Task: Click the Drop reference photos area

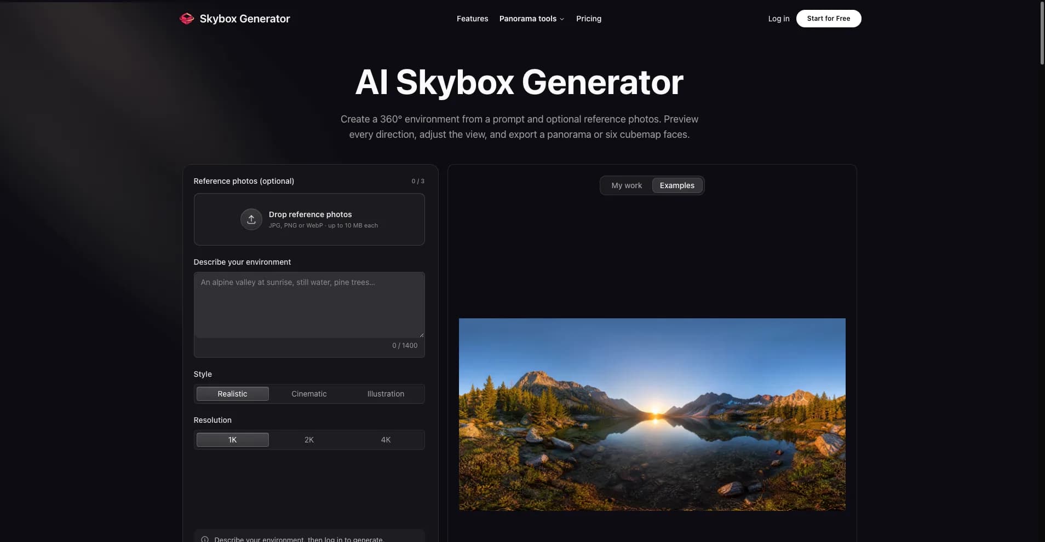Action: pyautogui.click(x=309, y=219)
